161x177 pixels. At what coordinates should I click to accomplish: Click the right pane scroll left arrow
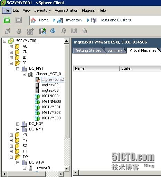click(x=76, y=173)
